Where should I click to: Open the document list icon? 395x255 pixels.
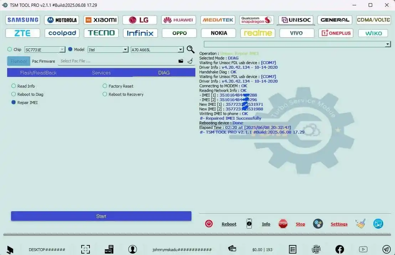(292, 249)
